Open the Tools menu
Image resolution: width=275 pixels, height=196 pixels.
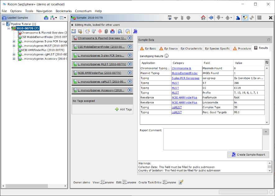tap(29, 11)
